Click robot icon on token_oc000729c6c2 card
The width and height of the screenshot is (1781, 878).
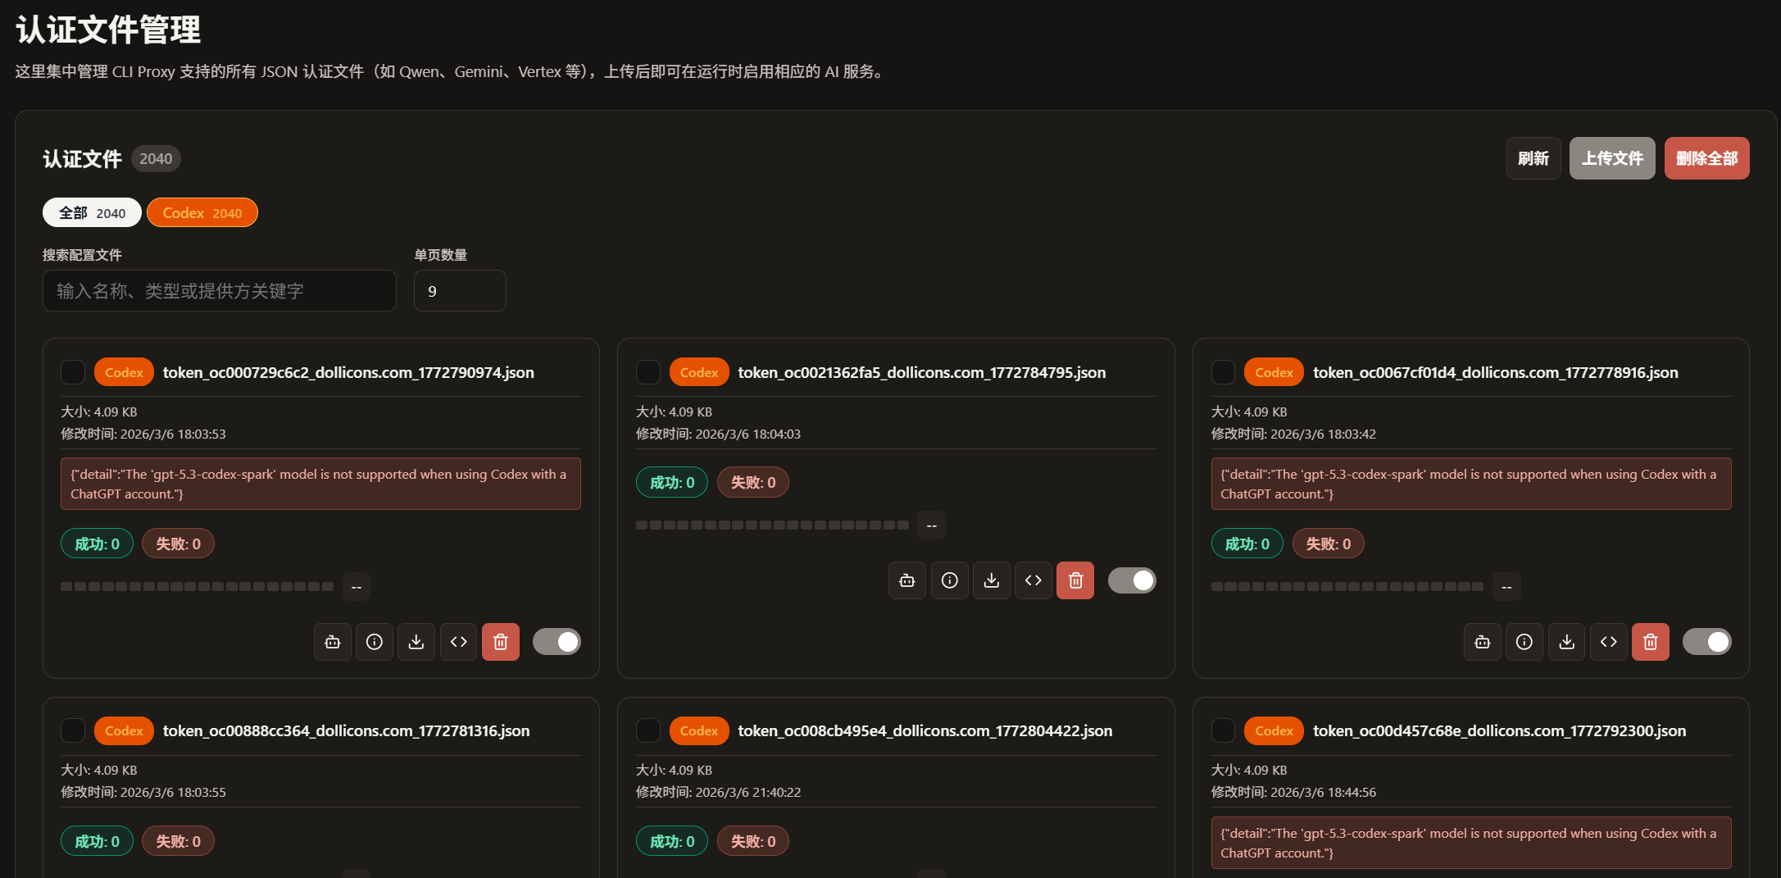(333, 642)
